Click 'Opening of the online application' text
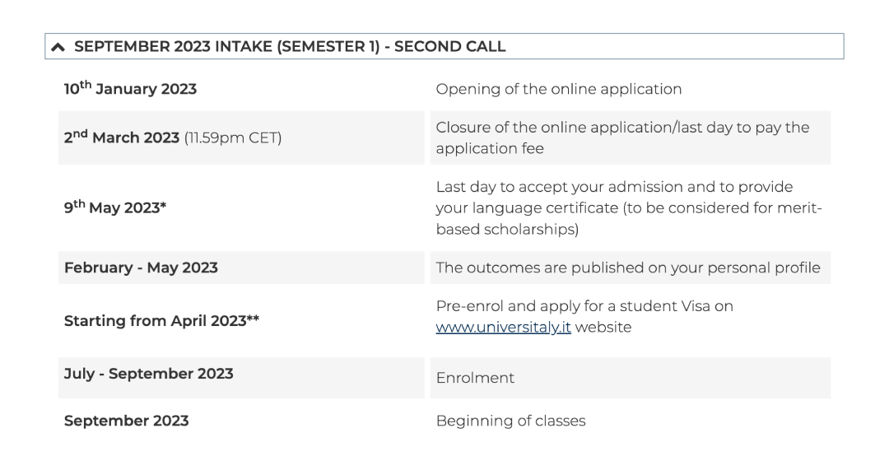Screen dimensions: 889x470 (x=558, y=89)
